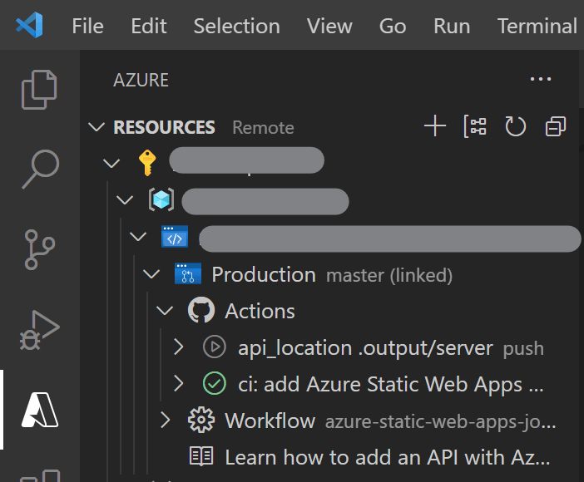Create a new Azure resource with plus icon

point(434,125)
